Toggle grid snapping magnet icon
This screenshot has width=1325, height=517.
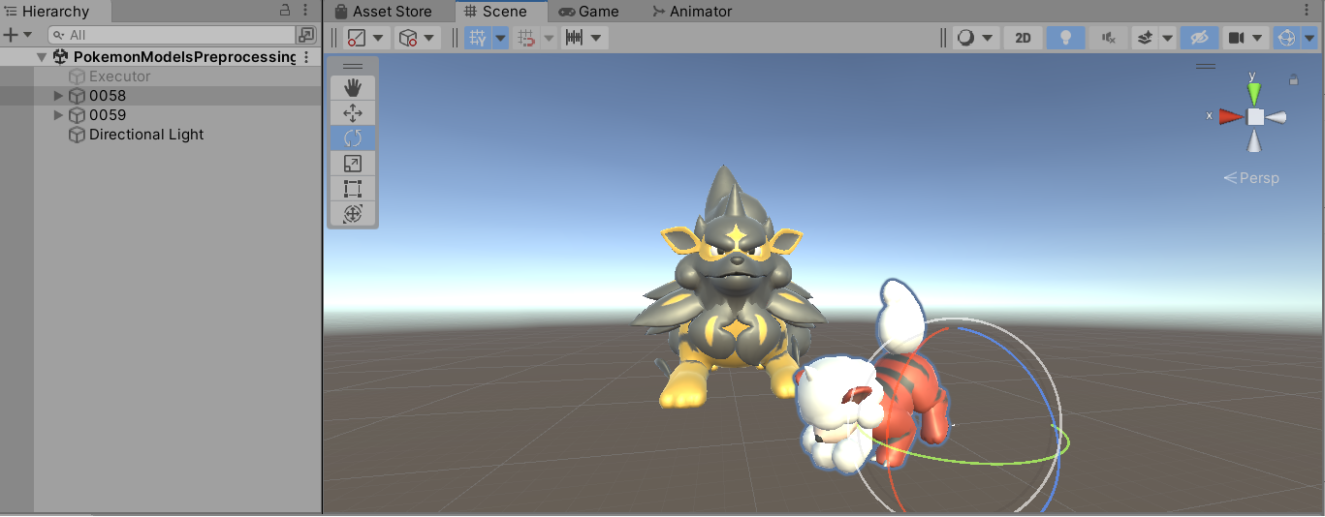526,38
